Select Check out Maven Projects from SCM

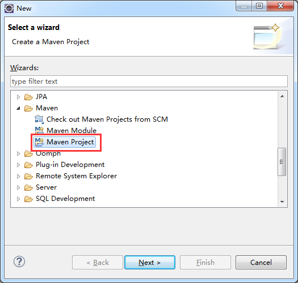107,119
